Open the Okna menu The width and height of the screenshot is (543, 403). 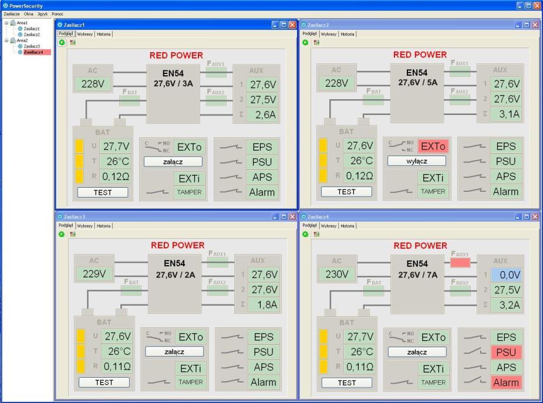[28, 14]
